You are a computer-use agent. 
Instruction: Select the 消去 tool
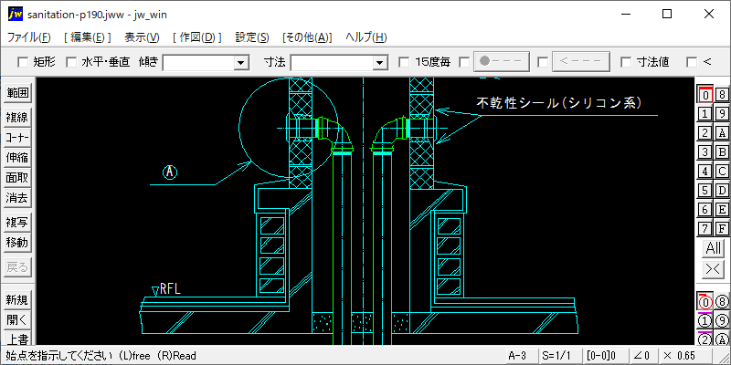tap(17, 198)
